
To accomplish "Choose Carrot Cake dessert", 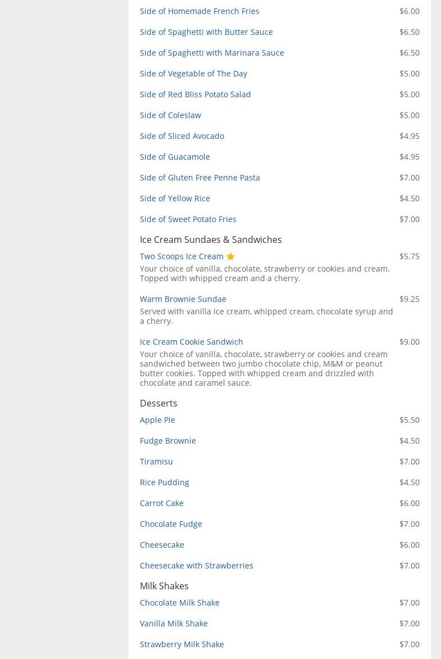I will click(161, 503).
